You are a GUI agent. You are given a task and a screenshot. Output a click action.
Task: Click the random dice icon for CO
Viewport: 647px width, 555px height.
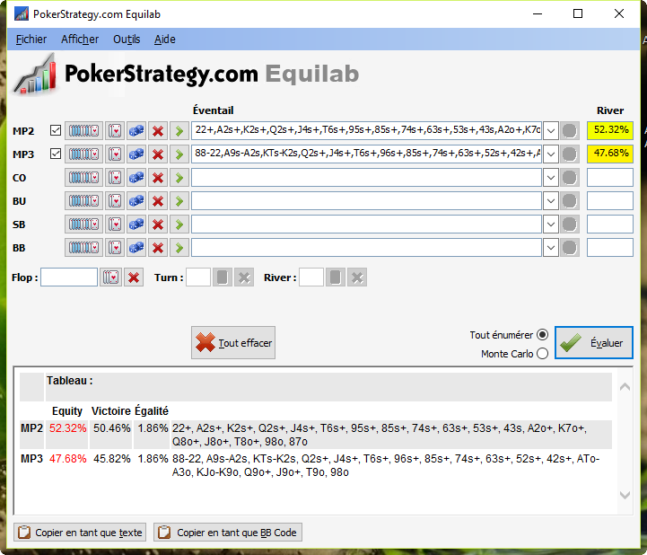(x=136, y=178)
